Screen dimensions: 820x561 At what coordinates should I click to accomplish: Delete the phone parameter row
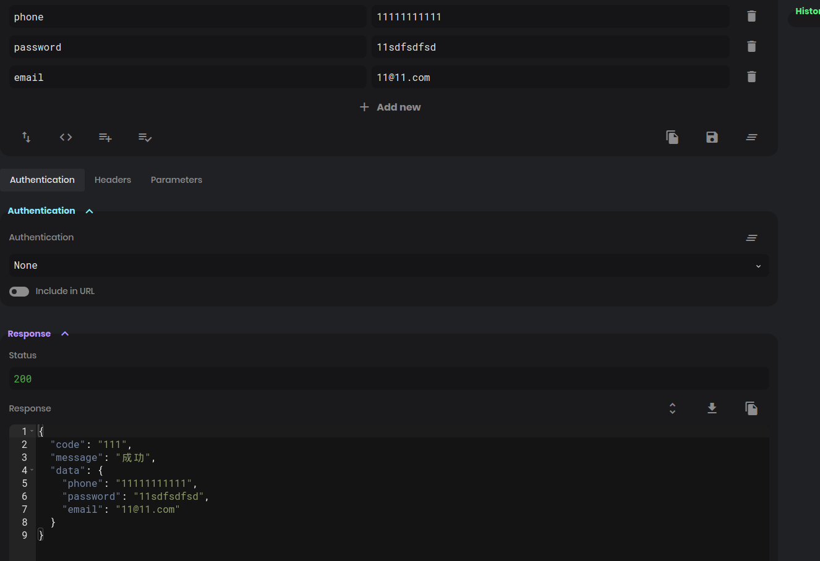[x=751, y=16]
